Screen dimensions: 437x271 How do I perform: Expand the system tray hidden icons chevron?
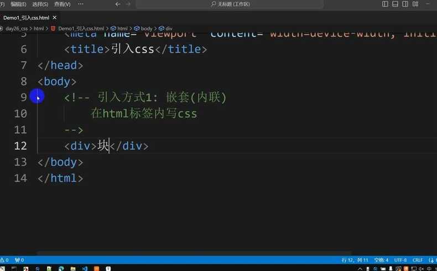click(x=360, y=269)
